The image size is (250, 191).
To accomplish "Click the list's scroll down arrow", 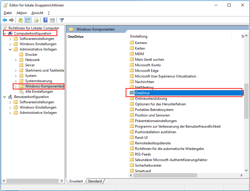I will click(x=246, y=170).
